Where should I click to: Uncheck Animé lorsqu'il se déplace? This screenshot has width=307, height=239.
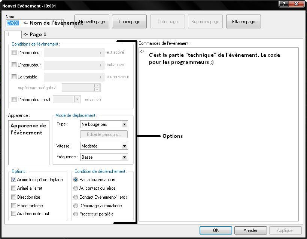(14, 180)
